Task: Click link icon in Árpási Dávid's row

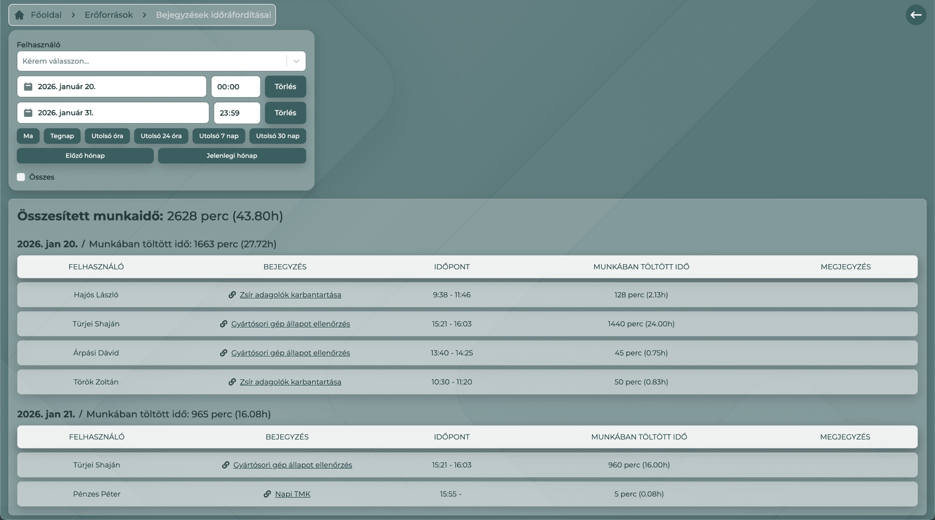Action: pos(223,353)
